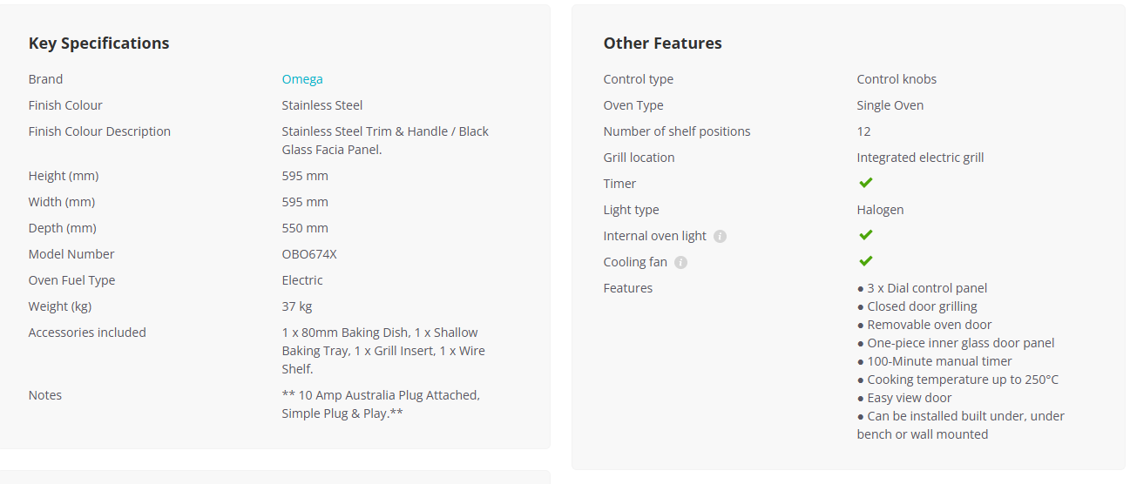Click the Single Oven value
Image resolution: width=1130 pixels, height=484 pixels.
[x=890, y=105]
